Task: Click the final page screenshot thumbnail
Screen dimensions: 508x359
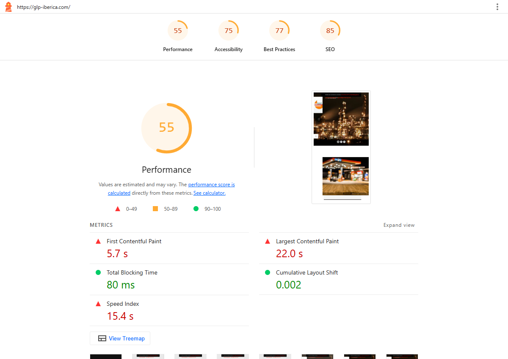Action: [x=341, y=147]
